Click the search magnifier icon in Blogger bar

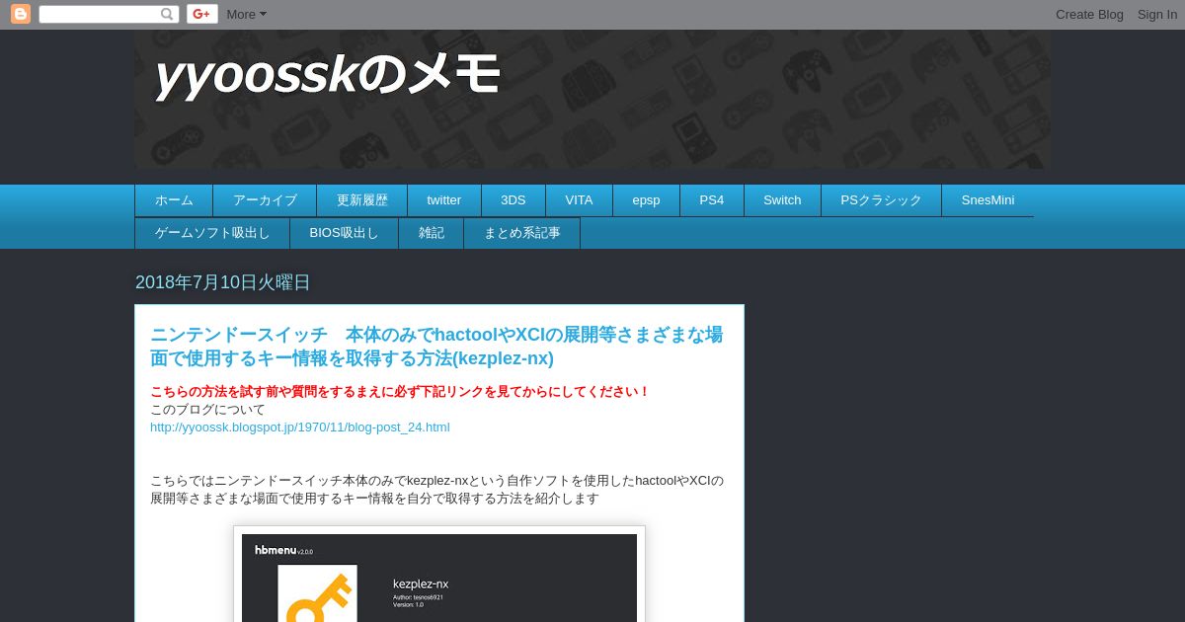[x=167, y=14]
